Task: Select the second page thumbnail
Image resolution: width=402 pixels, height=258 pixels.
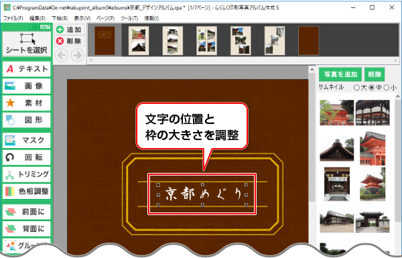Action: (139, 40)
